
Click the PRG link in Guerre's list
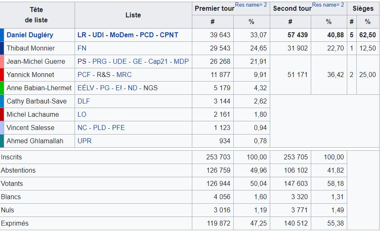pyautogui.click(x=99, y=62)
